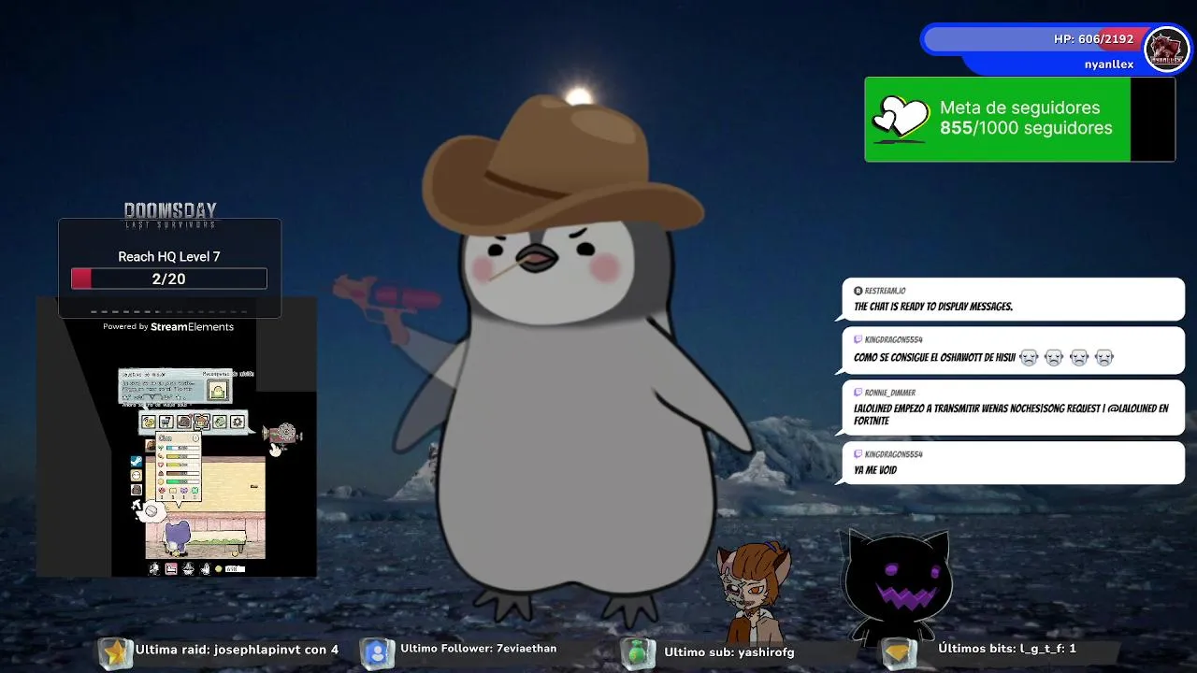This screenshot has height=673, width=1197.
Task: Open the green toolbar icon beside the gear
Action: pos(220,422)
